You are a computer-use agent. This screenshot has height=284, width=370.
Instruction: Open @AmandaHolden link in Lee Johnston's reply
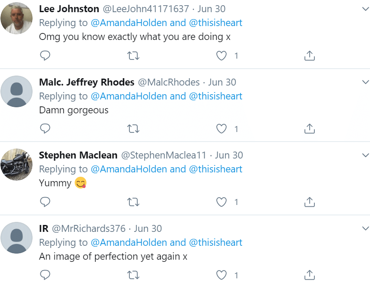pos(129,23)
